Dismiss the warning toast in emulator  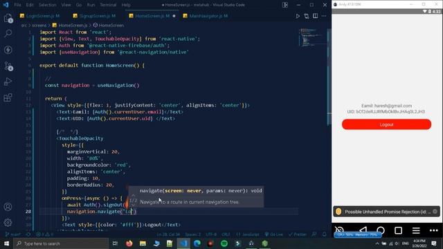pos(435,212)
